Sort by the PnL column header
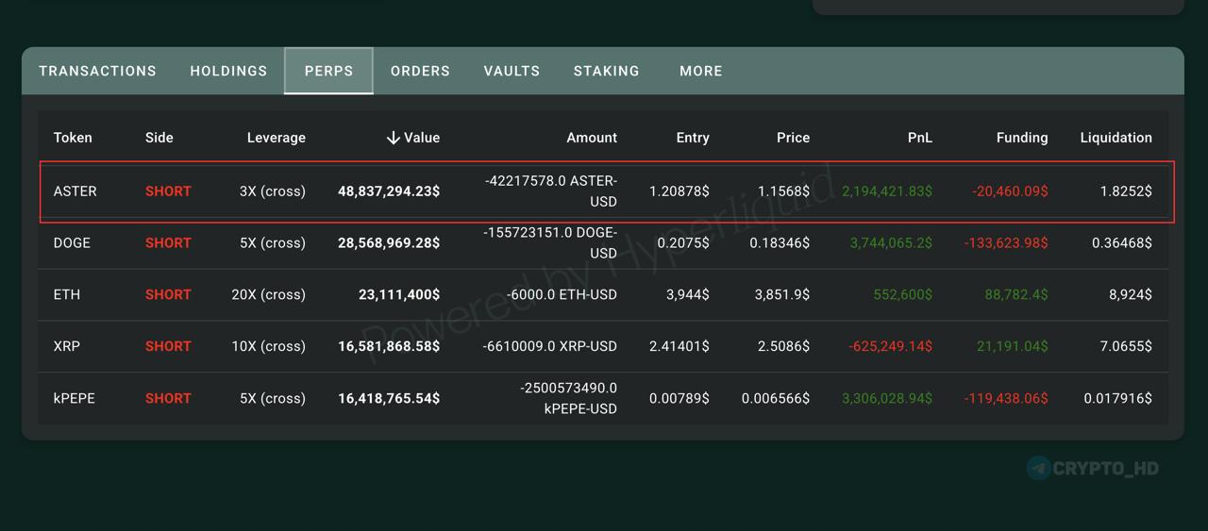Viewport: 1208px width, 531px height. coord(919,138)
